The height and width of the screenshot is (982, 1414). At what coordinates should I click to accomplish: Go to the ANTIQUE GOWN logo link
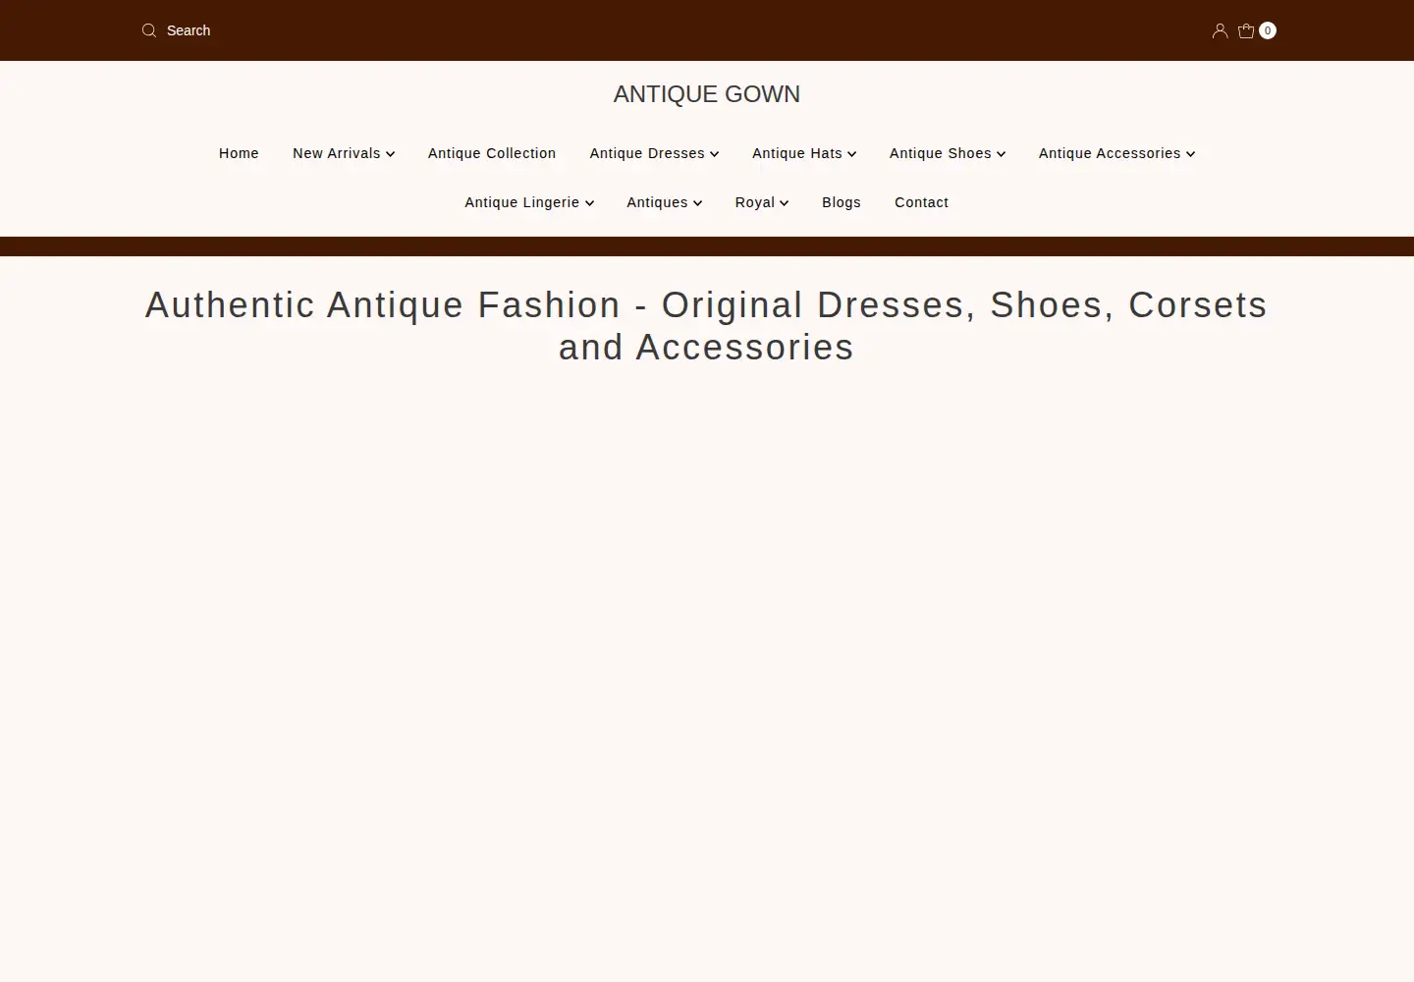click(x=707, y=94)
